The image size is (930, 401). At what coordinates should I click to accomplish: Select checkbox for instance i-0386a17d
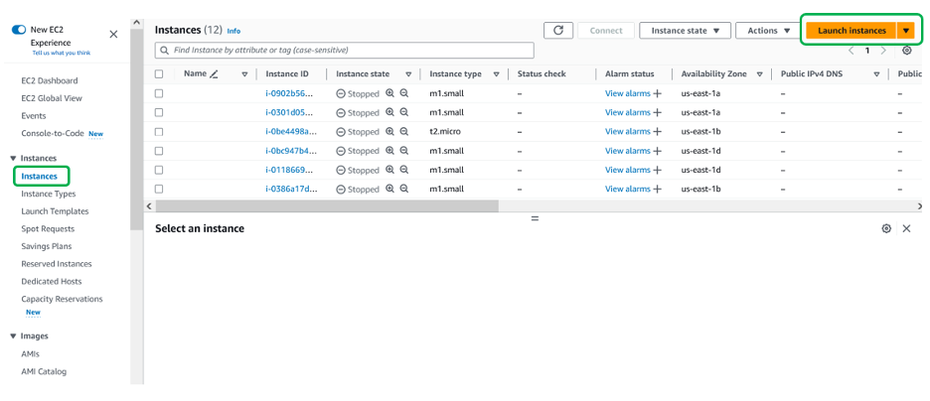click(x=159, y=189)
